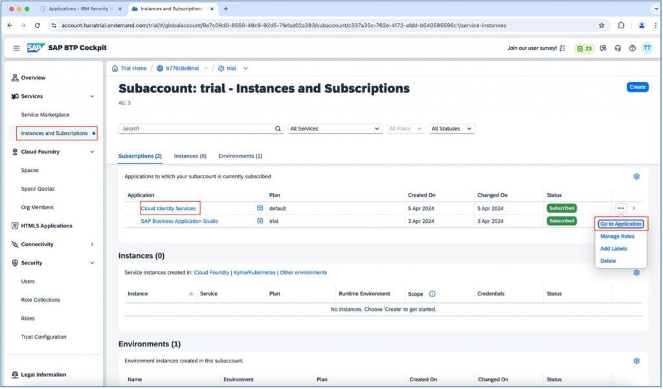Open the trial days remaining indicator
Image resolution: width=663 pixels, height=389 pixels.
point(585,48)
